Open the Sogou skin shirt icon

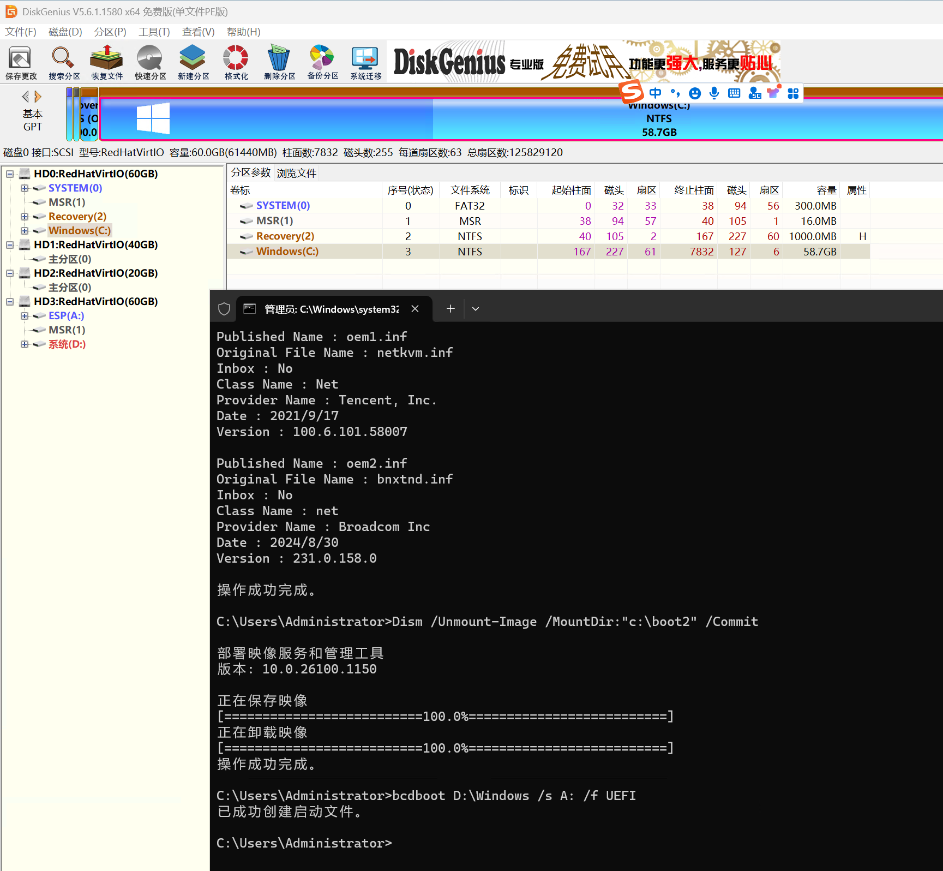click(x=773, y=92)
